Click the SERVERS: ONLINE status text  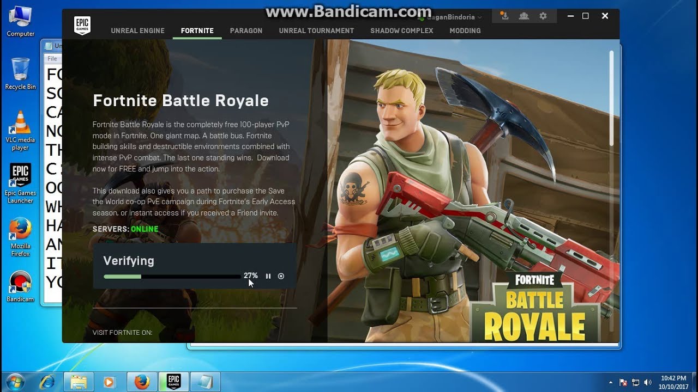coord(125,229)
